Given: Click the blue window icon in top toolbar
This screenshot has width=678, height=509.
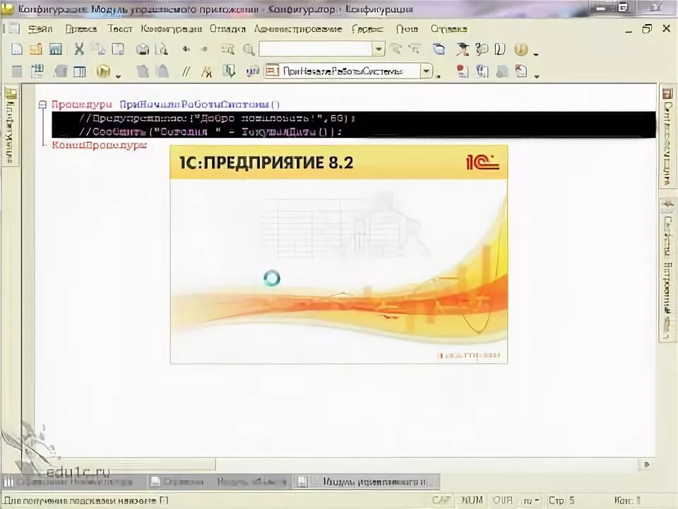Looking at the screenshot, I should point(439,49).
